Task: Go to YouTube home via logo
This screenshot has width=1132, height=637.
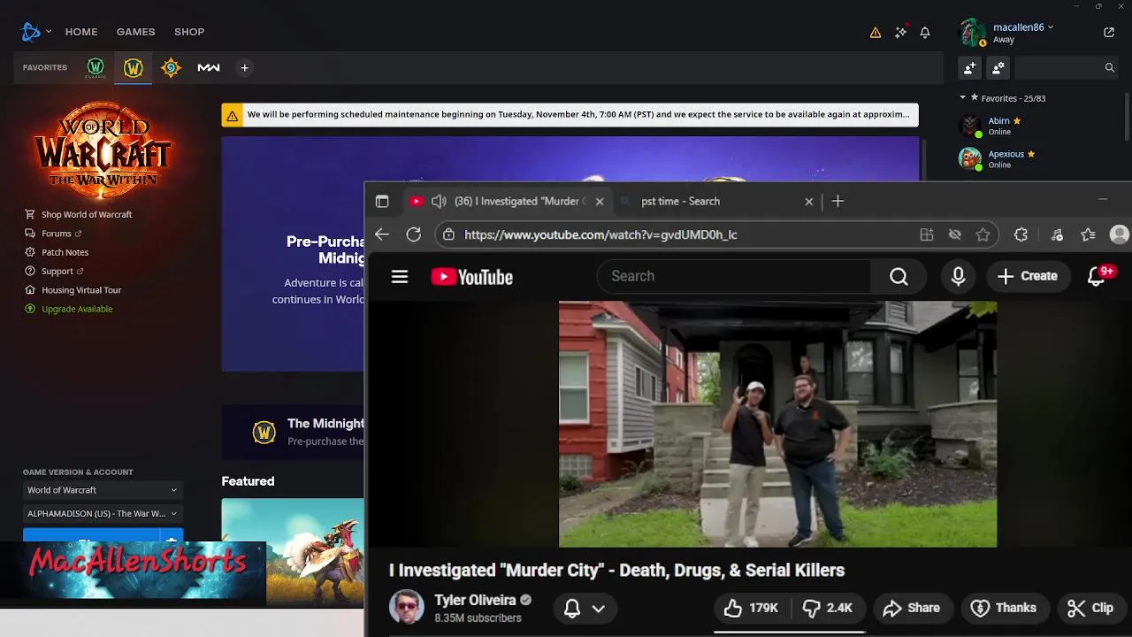Action: point(472,277)
